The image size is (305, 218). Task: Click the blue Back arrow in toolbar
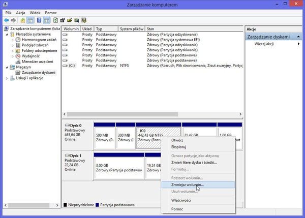pyautogui.click(x=7, y=20)
